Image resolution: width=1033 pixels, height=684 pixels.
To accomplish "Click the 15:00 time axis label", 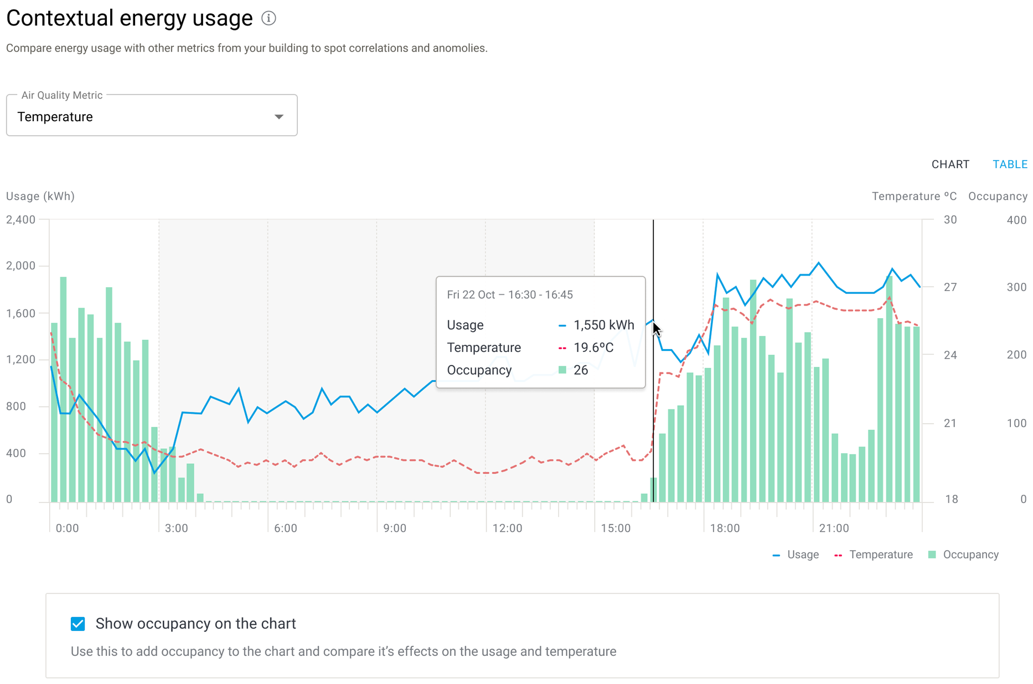I will [x=616, y=528].
